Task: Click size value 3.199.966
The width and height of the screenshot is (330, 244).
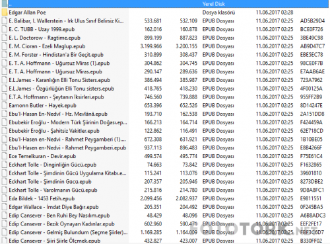Action: 151,46
